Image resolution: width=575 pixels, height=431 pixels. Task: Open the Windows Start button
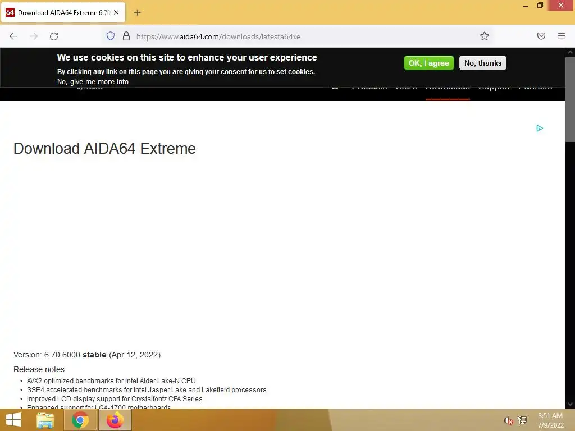[13, 420]
